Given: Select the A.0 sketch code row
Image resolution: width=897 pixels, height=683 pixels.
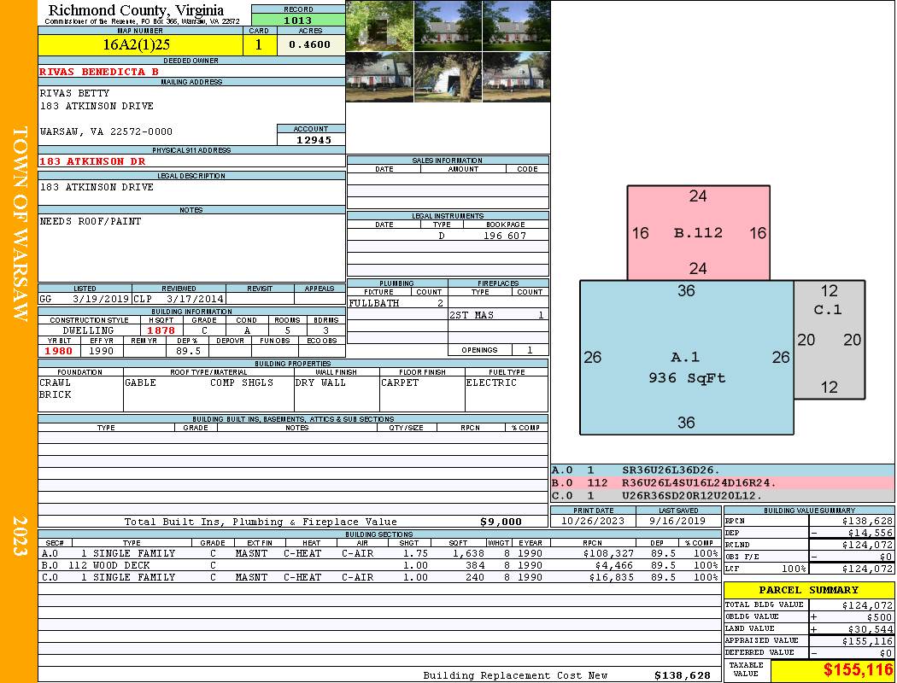Looking at the screenshot, I should point(723,470).
